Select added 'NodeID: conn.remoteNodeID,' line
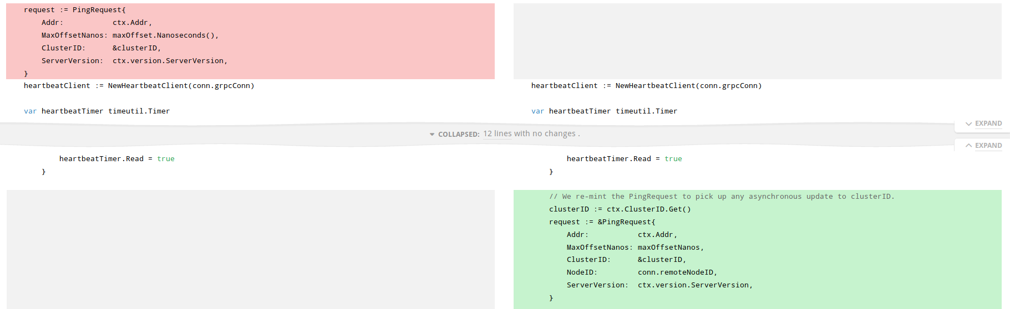The image size is (1010, 309). pos(642,272)
